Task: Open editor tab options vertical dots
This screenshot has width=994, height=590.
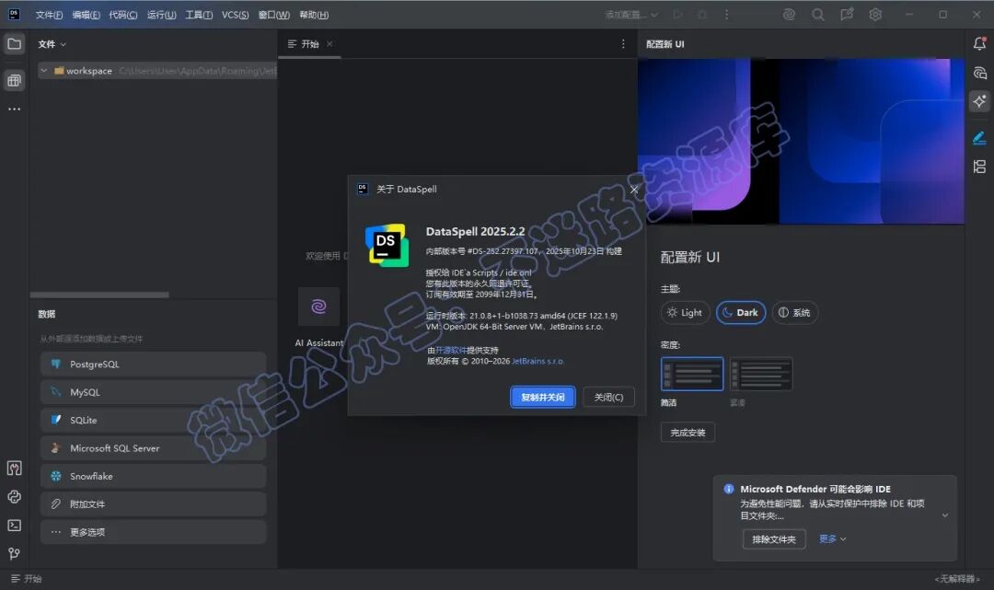Action: pyautogui.click(x=623, y=44)
